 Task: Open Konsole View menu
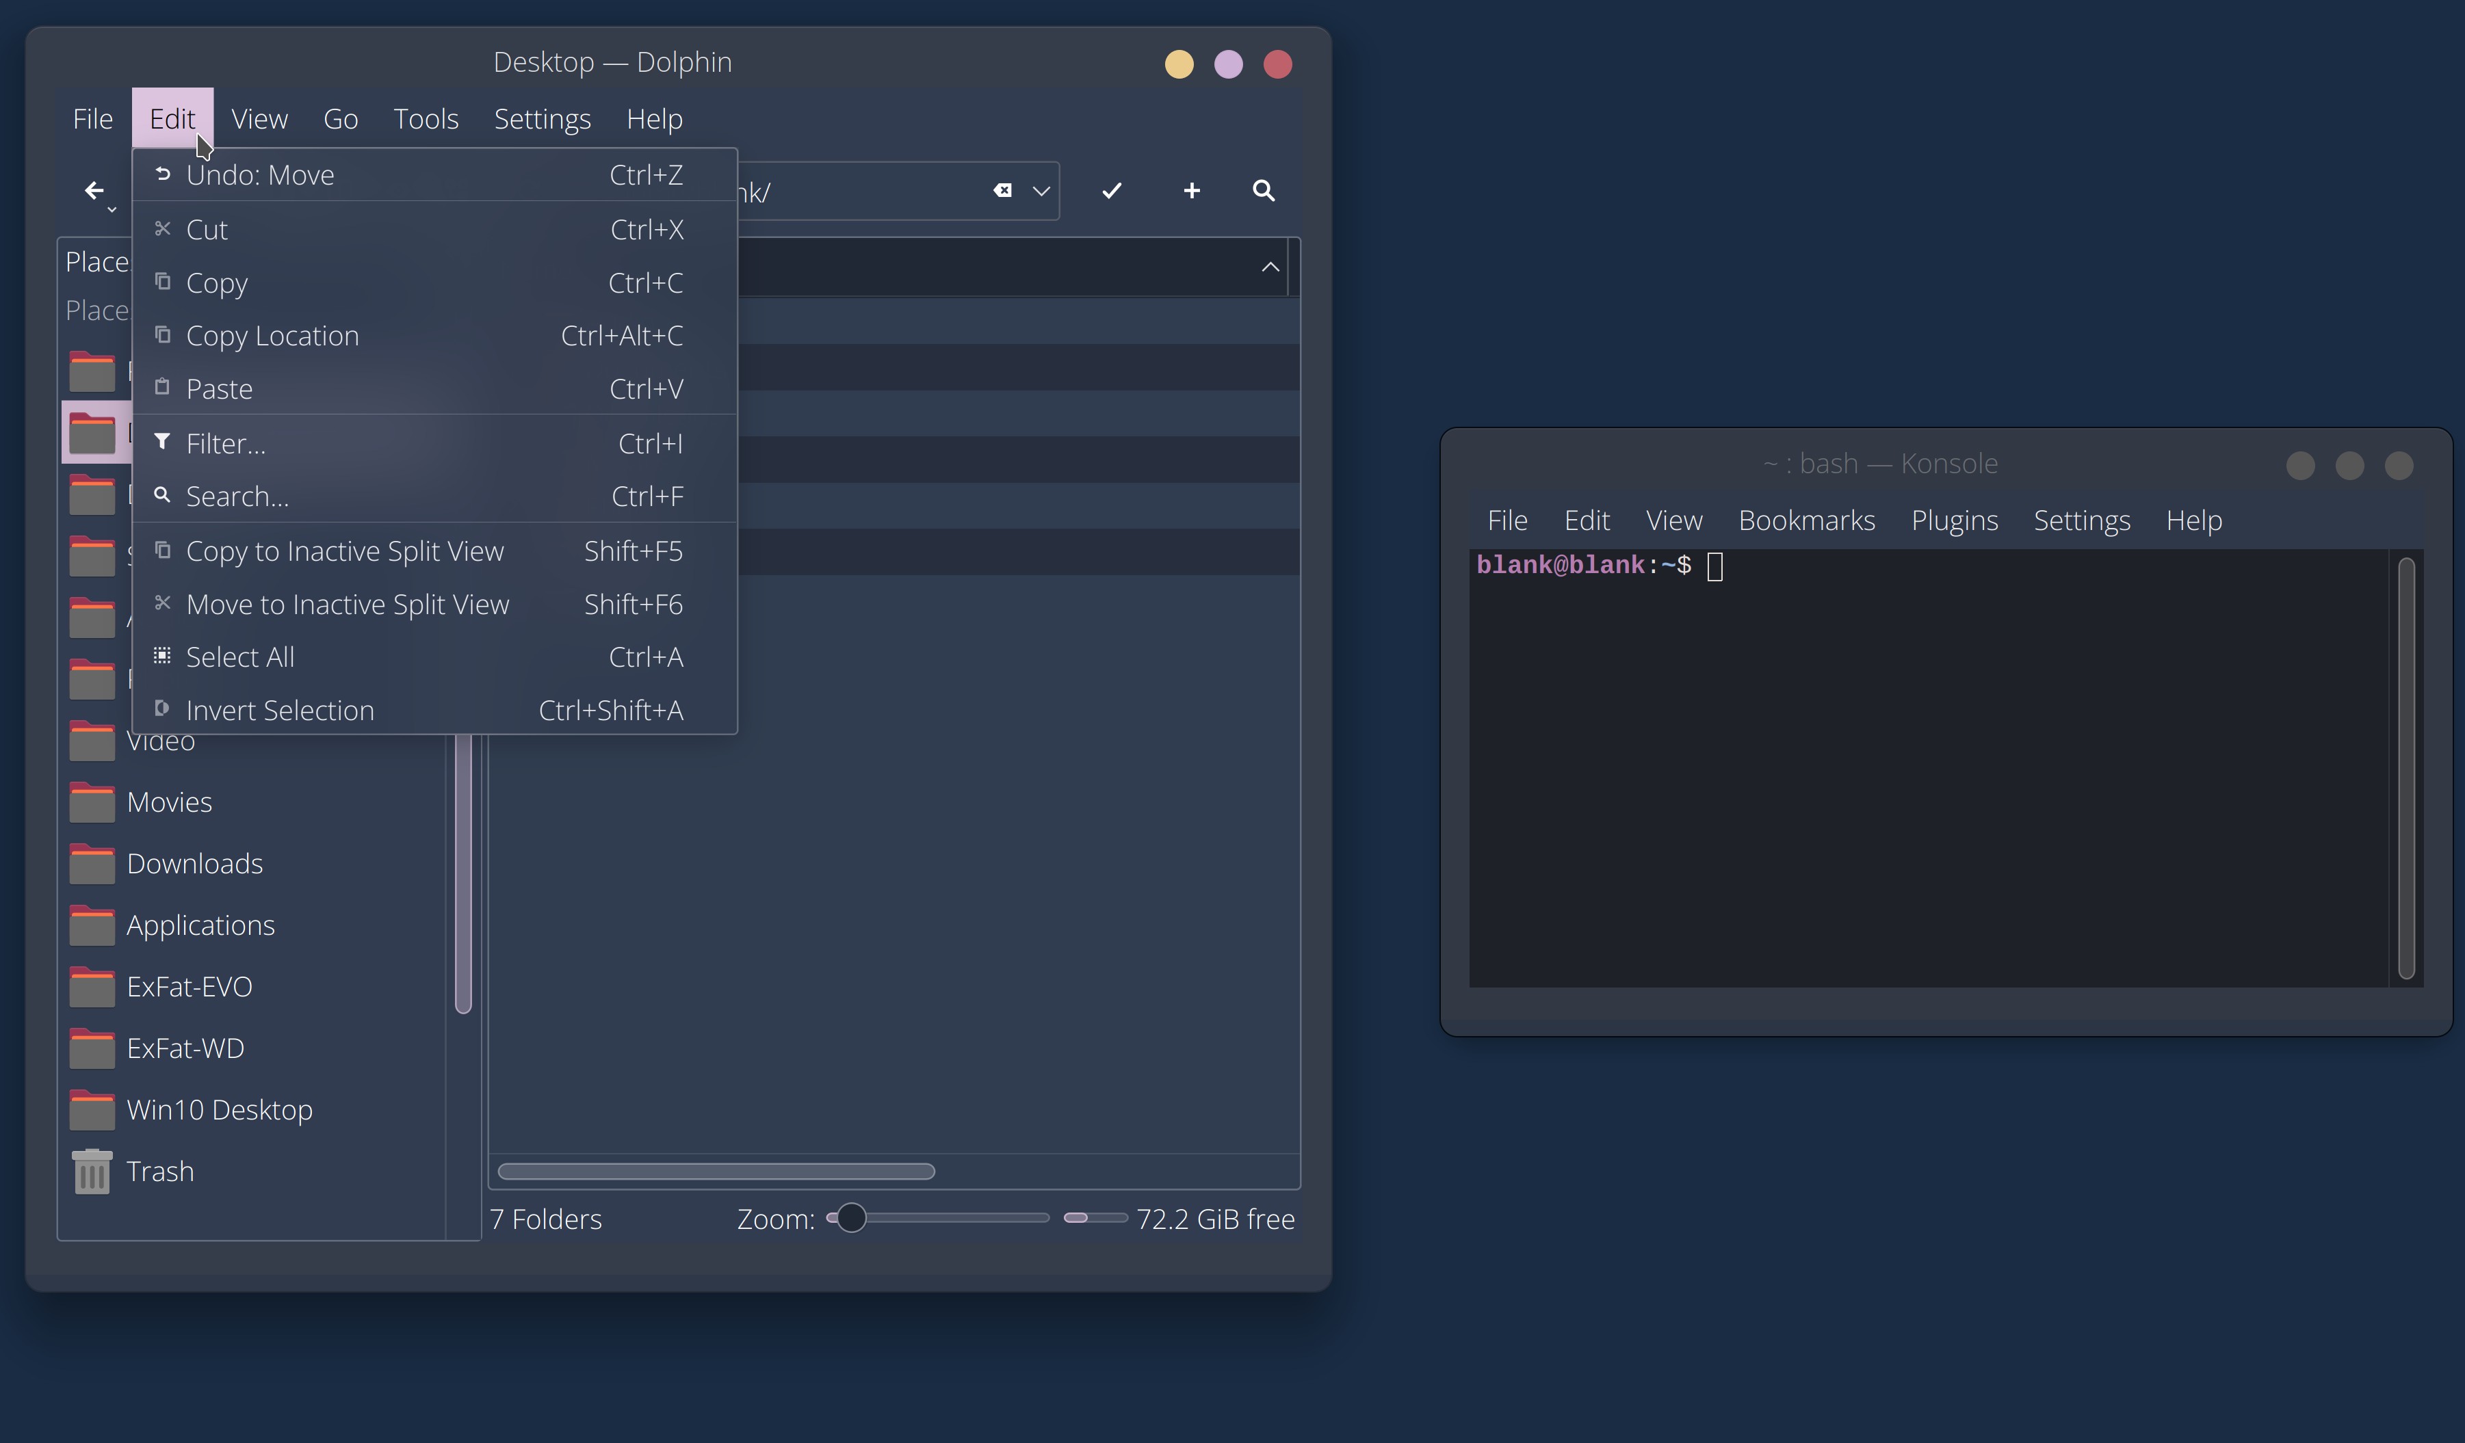click(1673, 520)
